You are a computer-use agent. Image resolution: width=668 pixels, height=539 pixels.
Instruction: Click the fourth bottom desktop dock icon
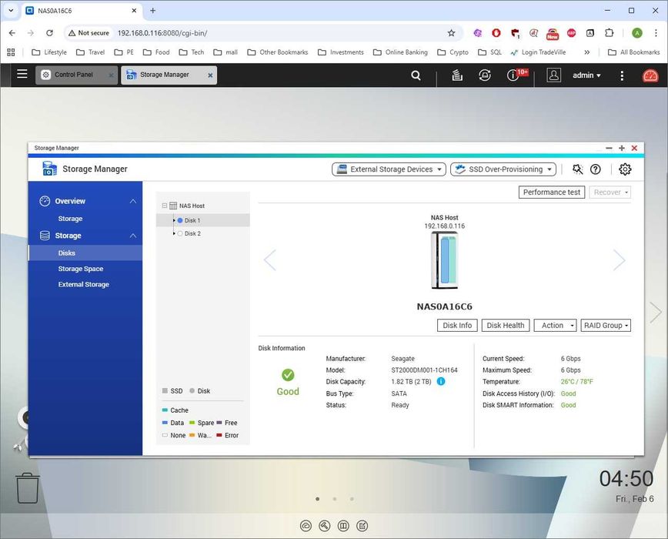point(362,526)
